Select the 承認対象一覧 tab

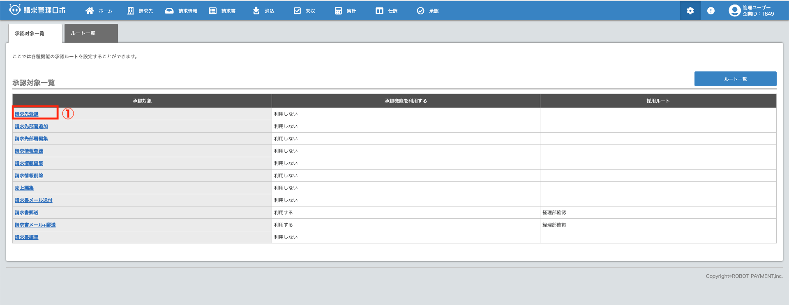tap(35, 34)
